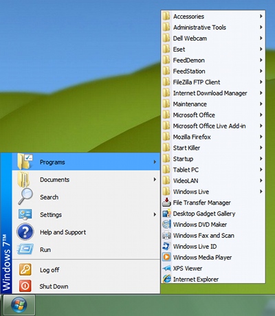Expand the Documents submenu arrow
Image resolution: width=275 pixels, height=316 pixels.
[155, 179]
